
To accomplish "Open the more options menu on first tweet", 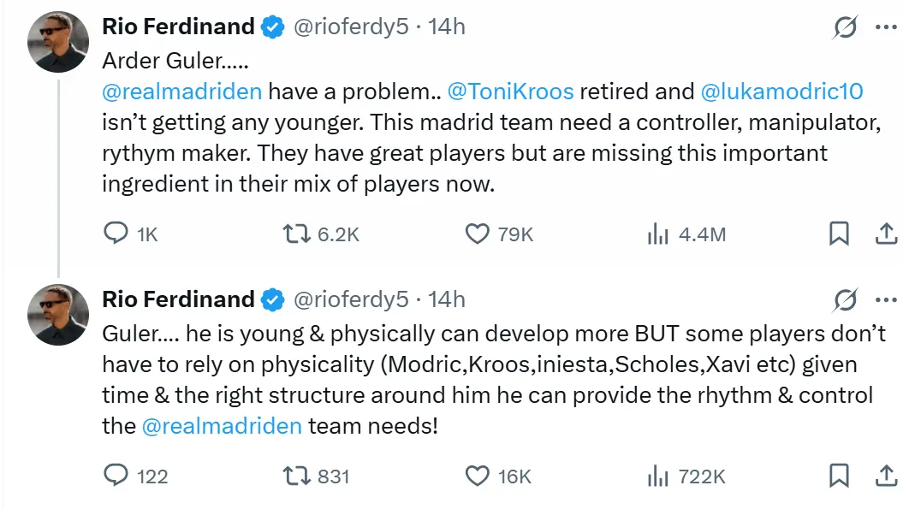I will point(886,27).
